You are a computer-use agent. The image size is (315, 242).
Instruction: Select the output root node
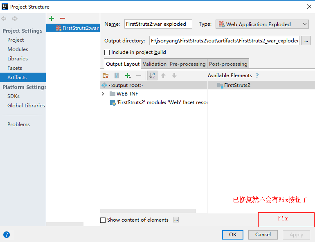click(154, 85)
